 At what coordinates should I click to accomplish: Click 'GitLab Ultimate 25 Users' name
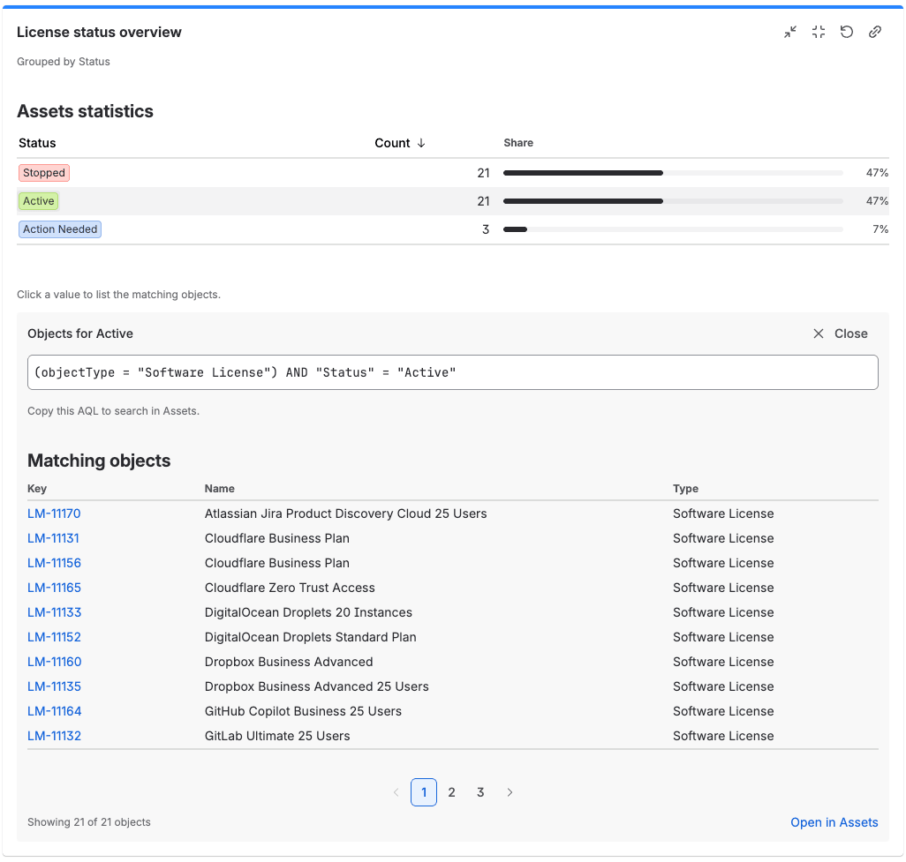point(277,736)
